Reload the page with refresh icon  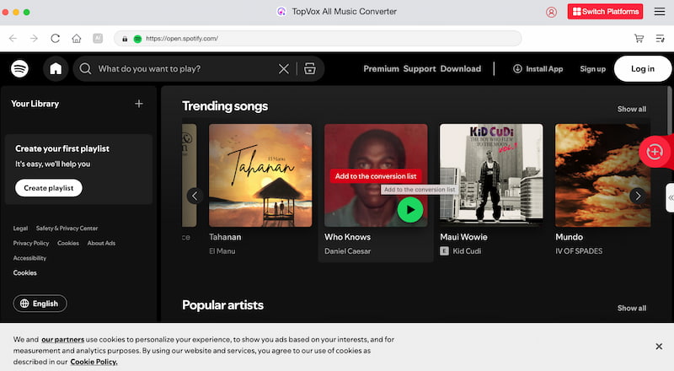coord(55,38)
